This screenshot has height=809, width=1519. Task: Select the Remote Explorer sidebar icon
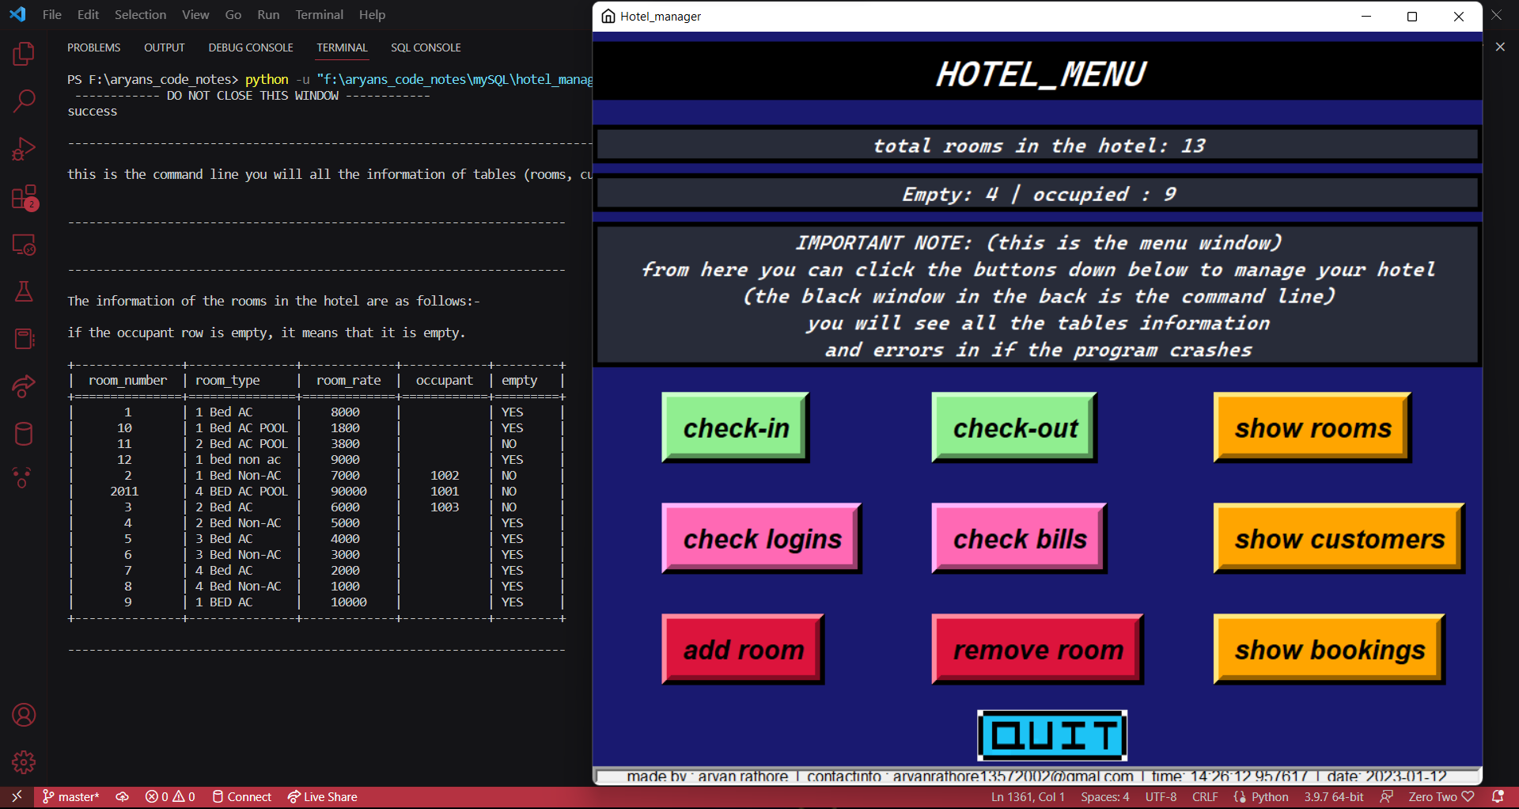click(x=24, y=245)
